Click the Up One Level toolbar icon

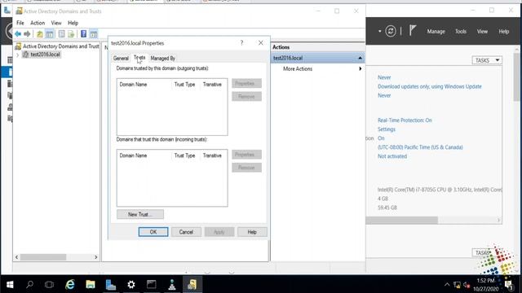point(40,34)
